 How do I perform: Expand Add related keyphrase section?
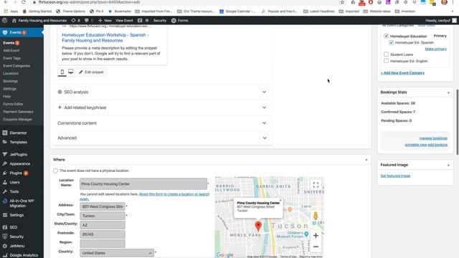(163, 107)
